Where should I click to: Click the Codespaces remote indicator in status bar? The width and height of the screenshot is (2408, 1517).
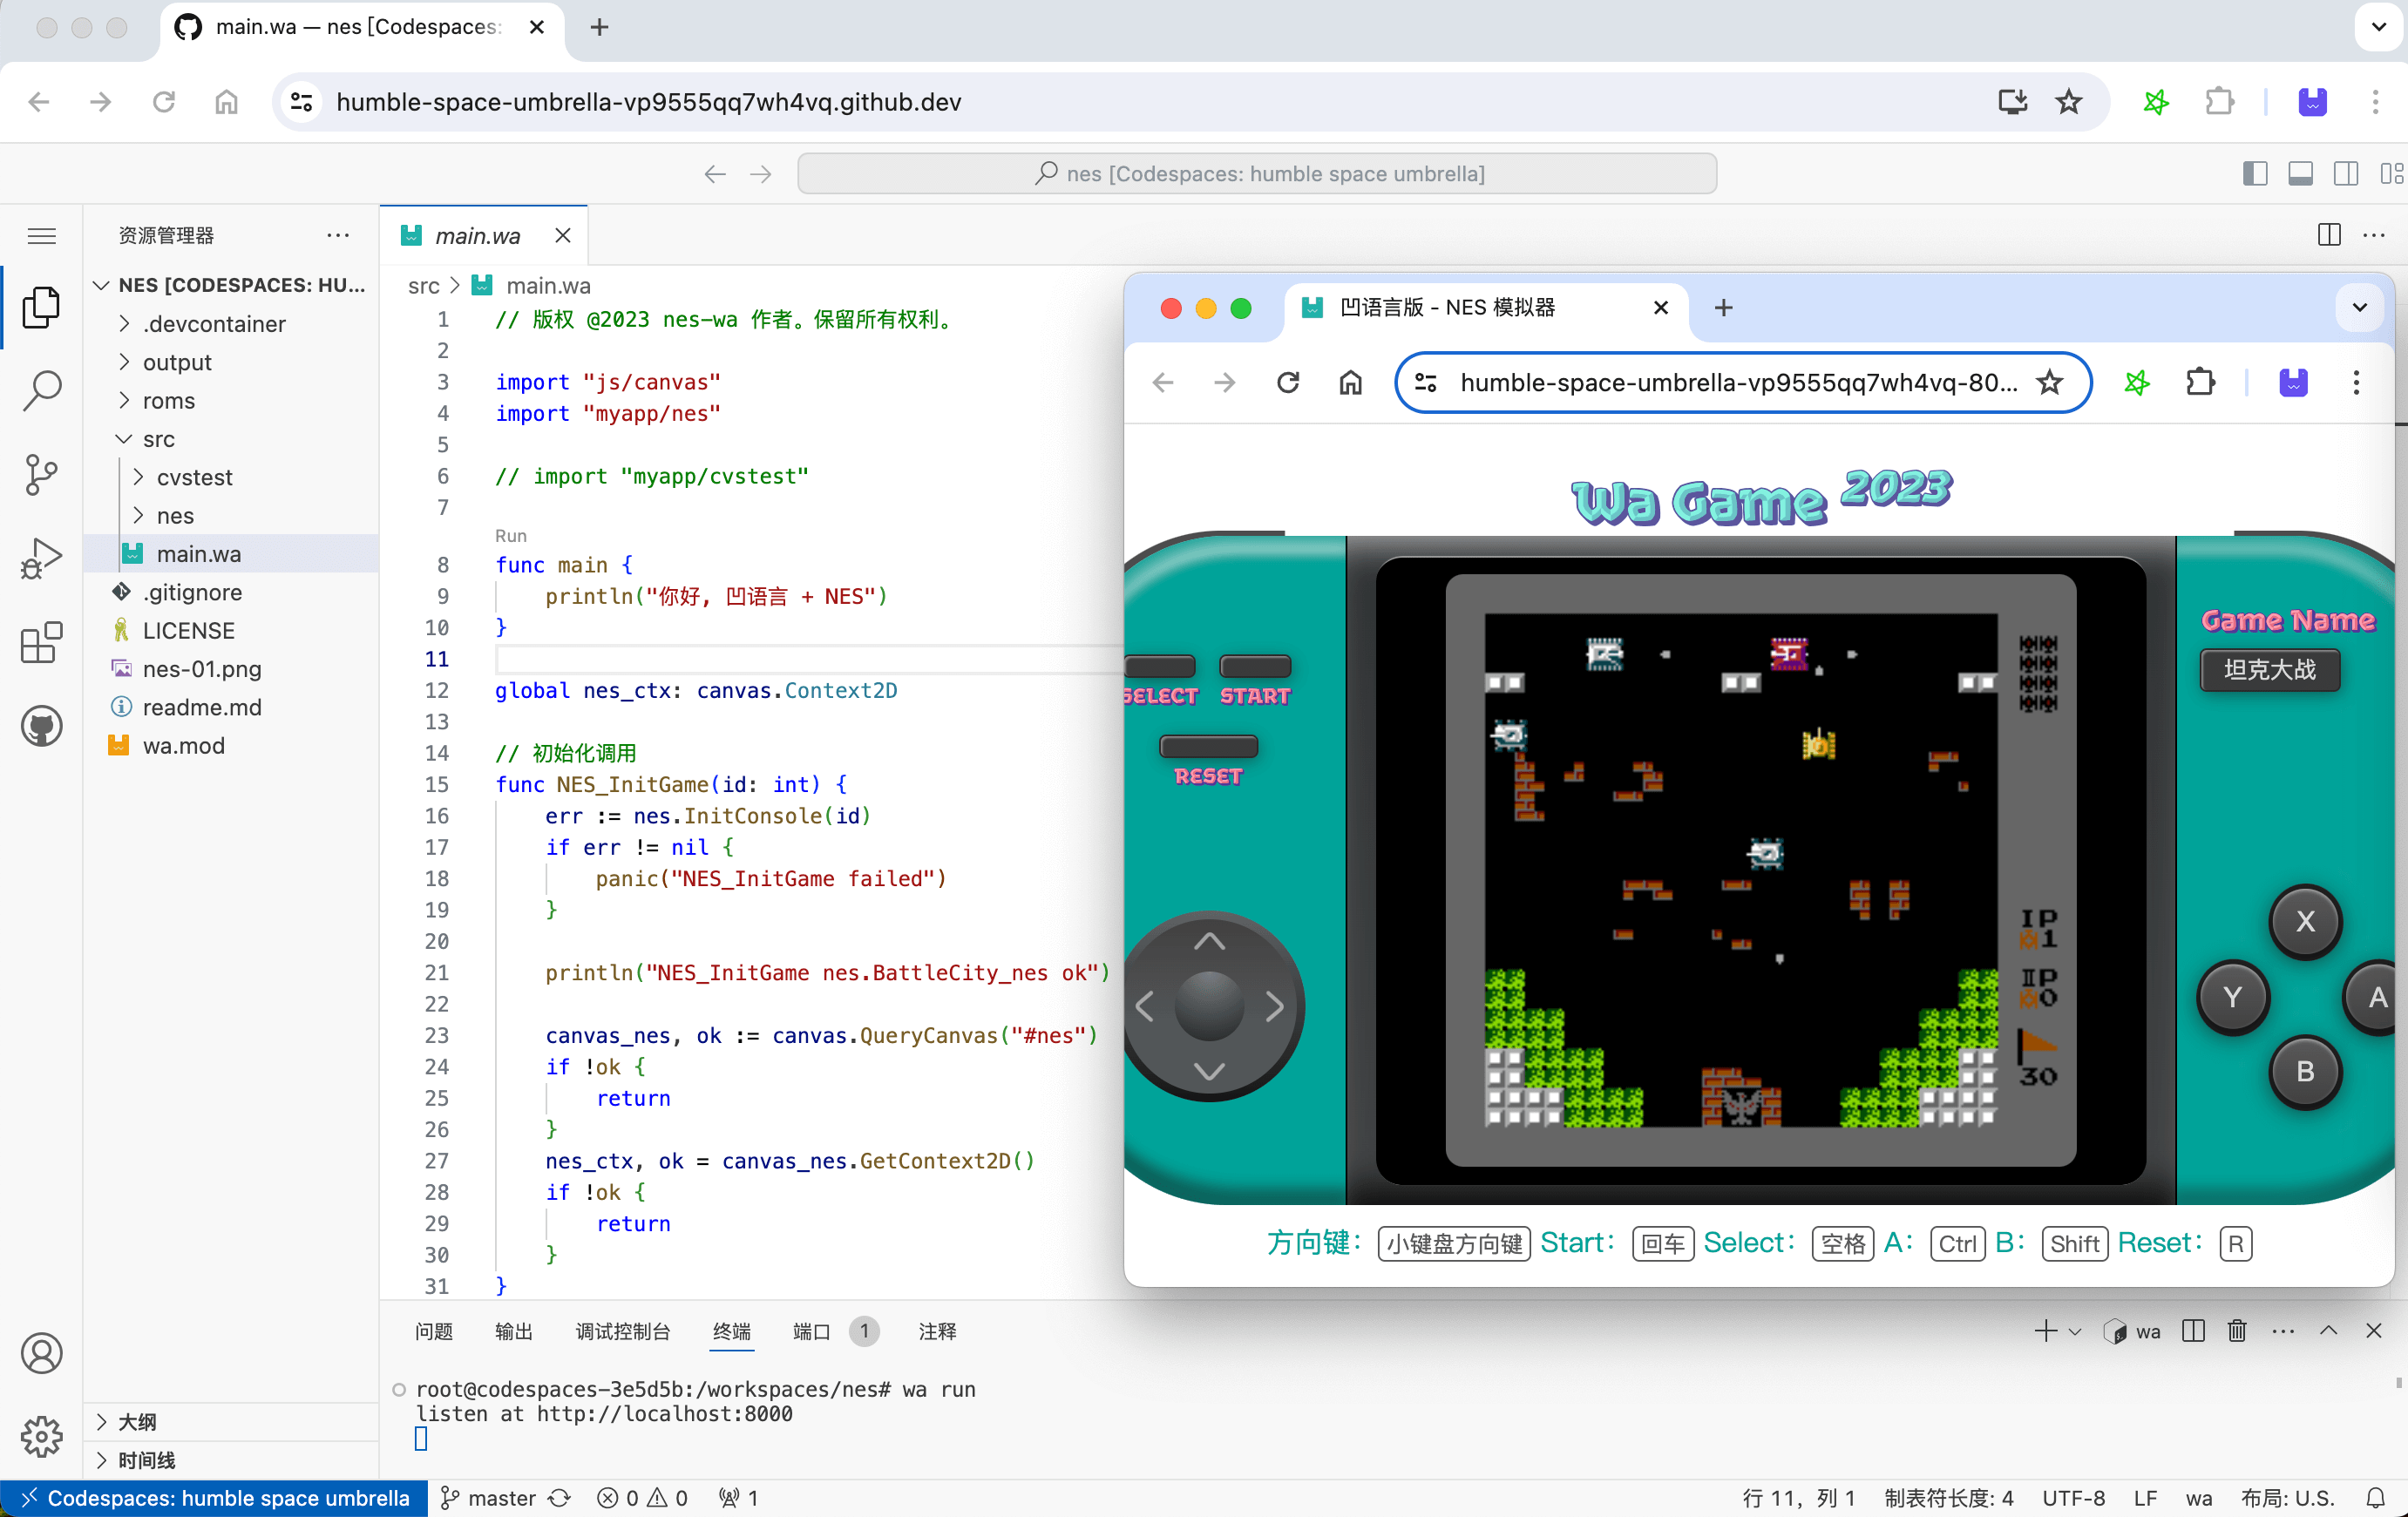[x=214, y=1497]
